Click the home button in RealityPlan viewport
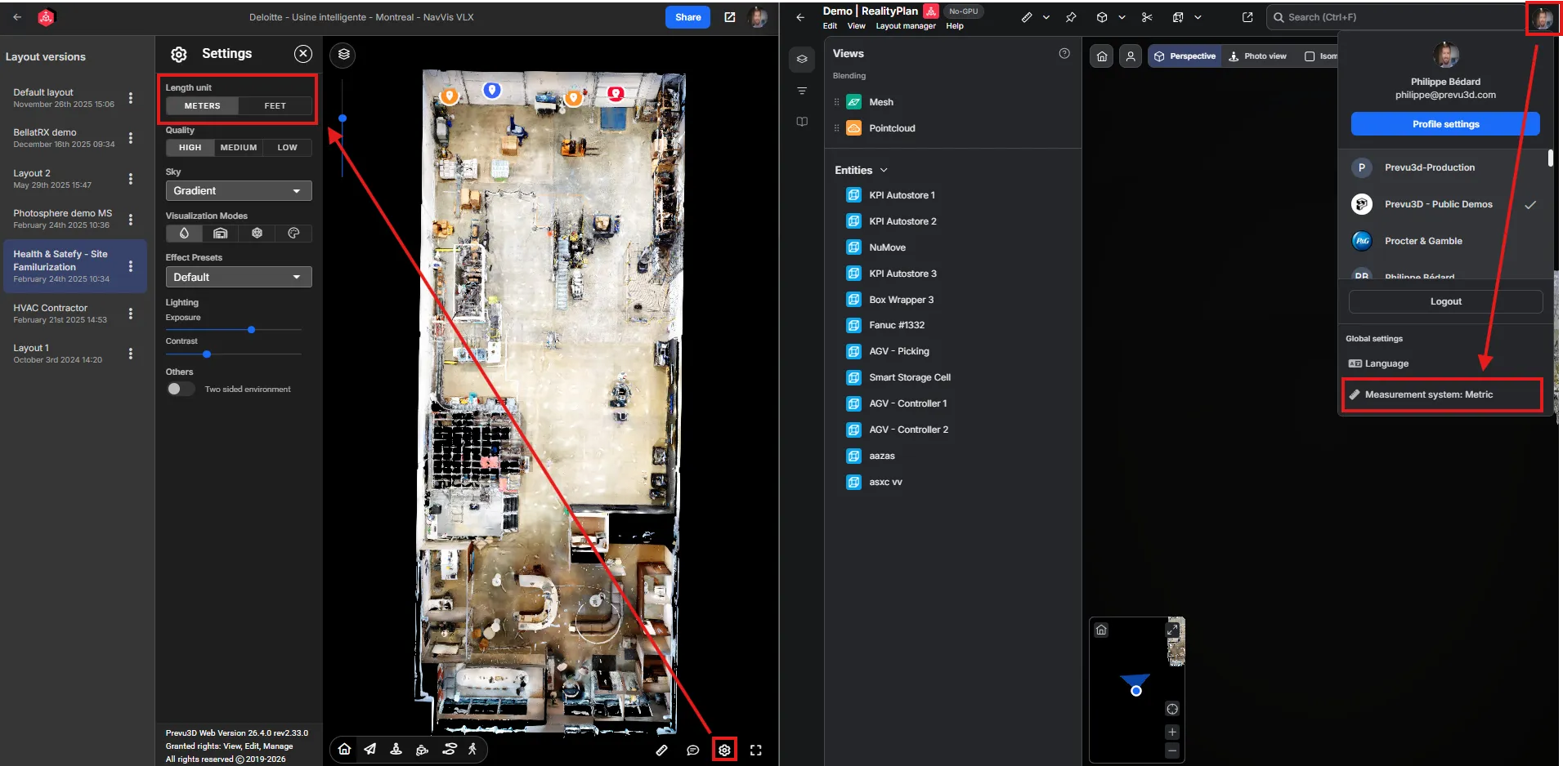 click(x=1102, y=56)
